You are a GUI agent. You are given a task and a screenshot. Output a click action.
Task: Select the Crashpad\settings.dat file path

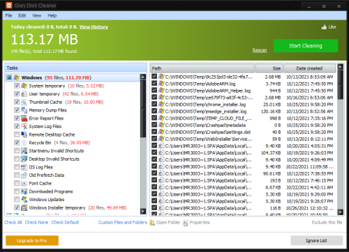point(208,132)
